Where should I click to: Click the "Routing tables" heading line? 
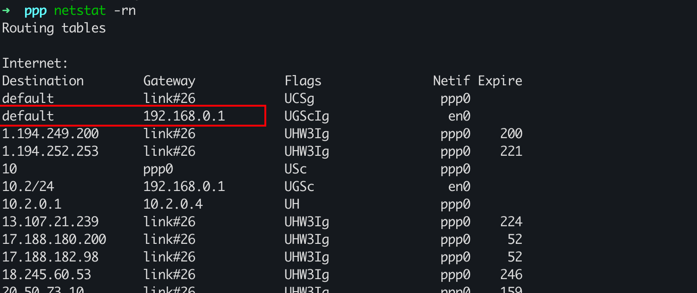54,28
